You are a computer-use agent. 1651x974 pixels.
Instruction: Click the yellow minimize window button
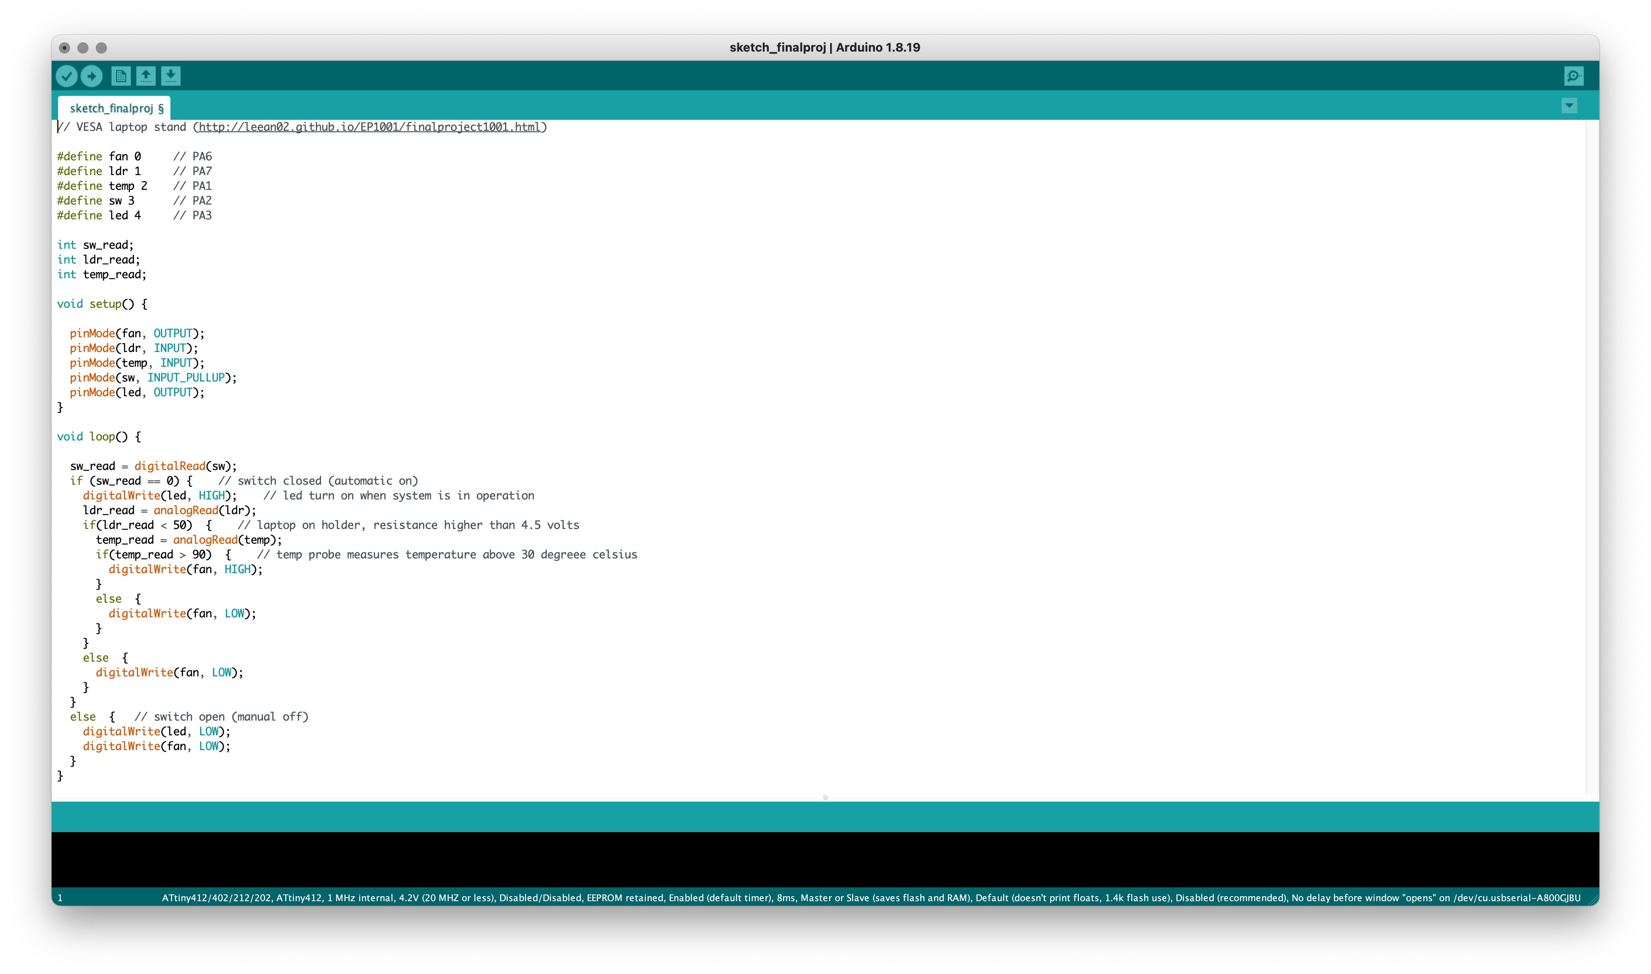pos(82,48)
